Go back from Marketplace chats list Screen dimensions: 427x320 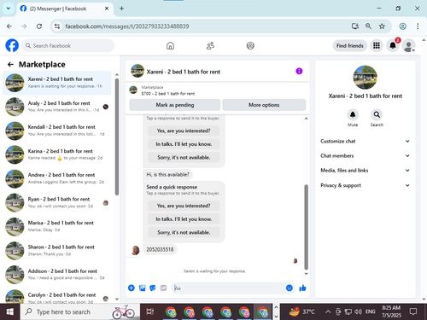click(x=10, y=65)
